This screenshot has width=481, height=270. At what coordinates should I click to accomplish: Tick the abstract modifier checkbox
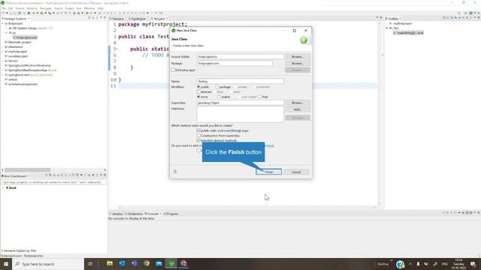click(198, 91)
